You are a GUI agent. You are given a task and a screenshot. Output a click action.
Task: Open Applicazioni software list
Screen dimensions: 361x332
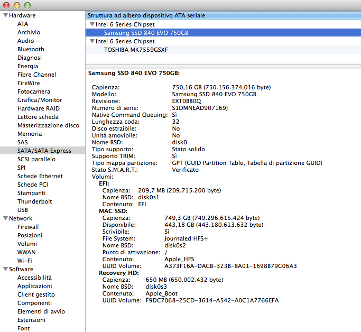(x=35, y=286)
